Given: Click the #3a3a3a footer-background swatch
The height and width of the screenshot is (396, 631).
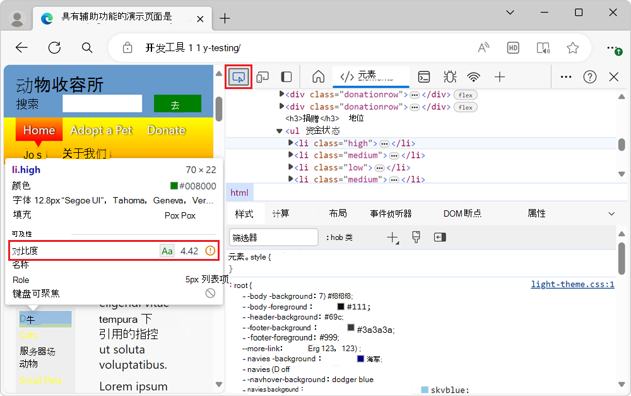Looking at the screenshot, I should click(350, 328).
